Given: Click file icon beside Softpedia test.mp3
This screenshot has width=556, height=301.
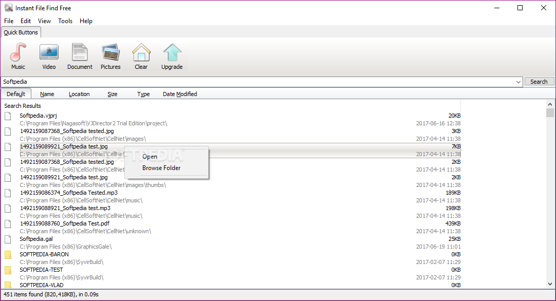Looking at the screenshot, I should [8, 209].
